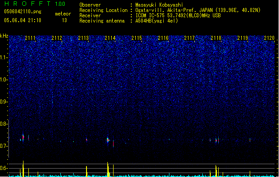
Task: Click the meteor echo cluster at 2118
Action: 217,140
